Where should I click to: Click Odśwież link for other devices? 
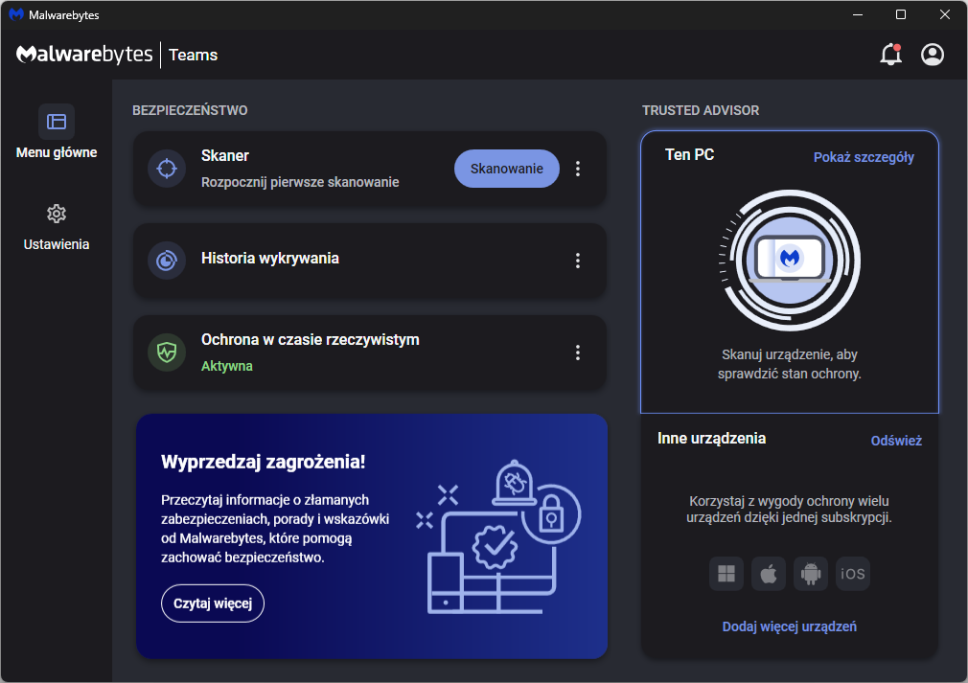(896, 441)
